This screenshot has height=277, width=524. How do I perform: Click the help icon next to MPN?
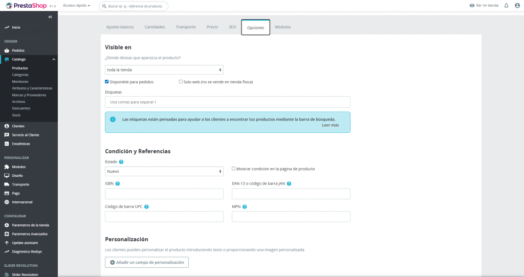245,206
